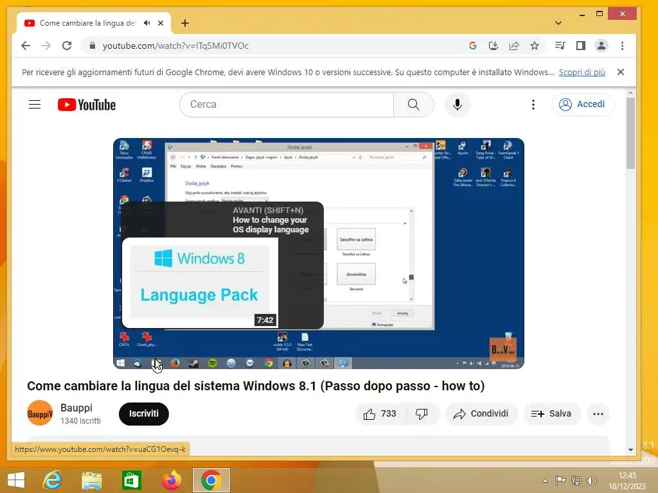This screenshot has width=658, height=493.
Task: Expand the tab search chevron
Action: coord(558,23)
